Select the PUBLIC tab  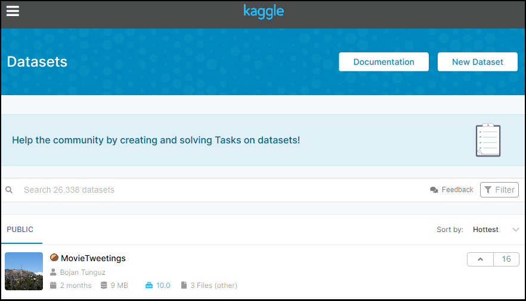point(20,230)
